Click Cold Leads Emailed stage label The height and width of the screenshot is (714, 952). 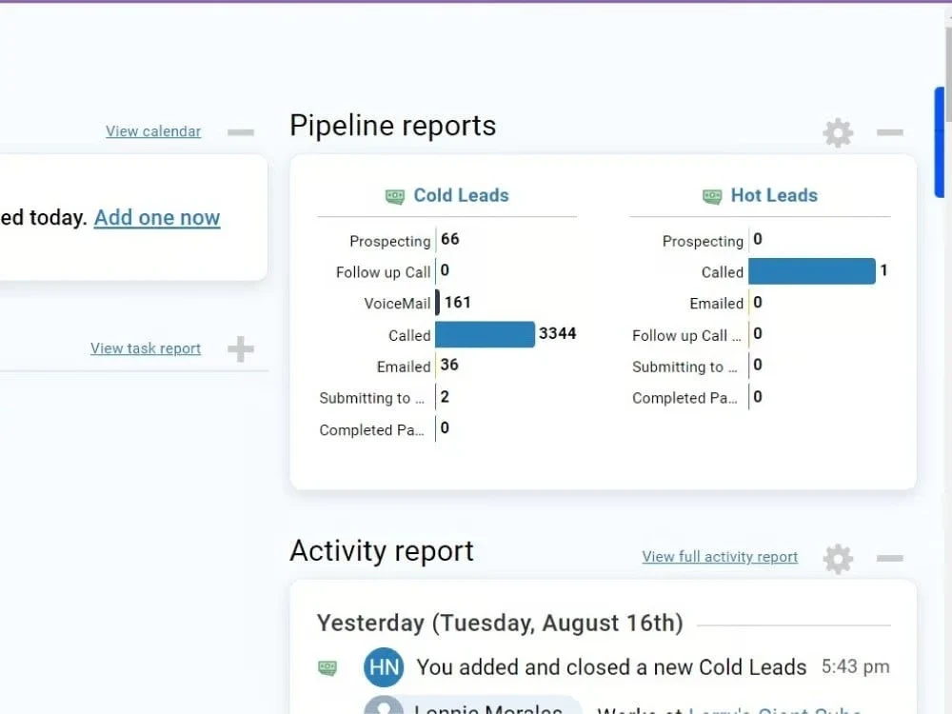pyautogui.click(x=404, y=367)
